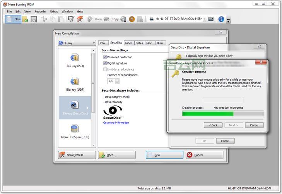
Task: Uncheck the Password protection checkbox
Action: pos(105,57)
